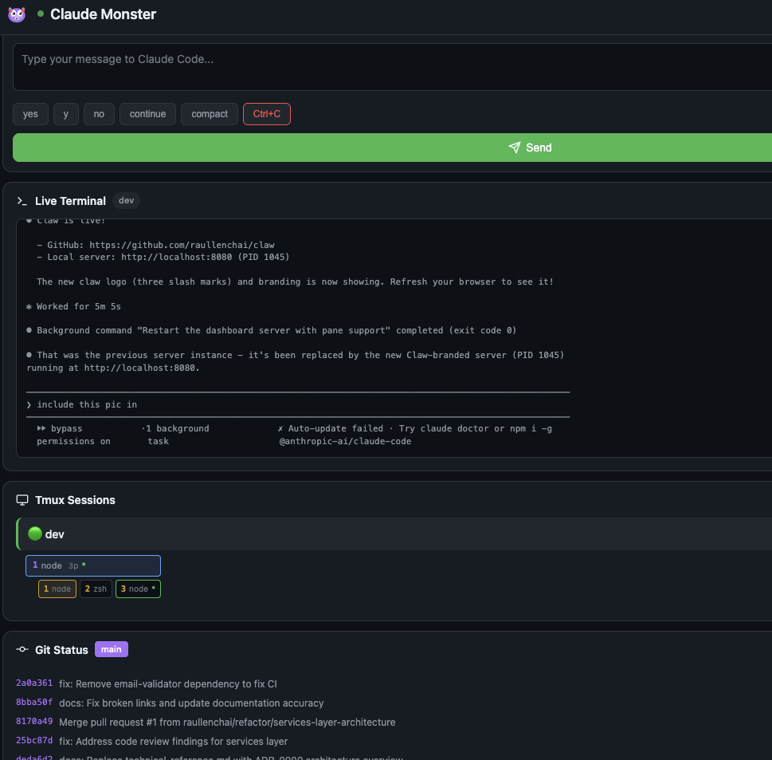The width and height of the screenshot is (772, 760).
Task: Click 'include this pic in' prompt line
Action: click(x=82, y=404)
